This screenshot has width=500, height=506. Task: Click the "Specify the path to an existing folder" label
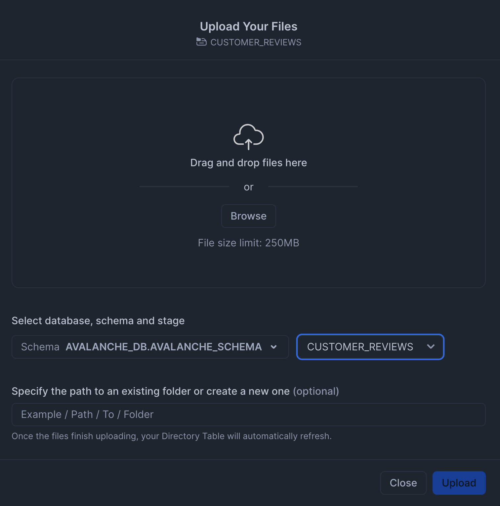pos(150,391)
